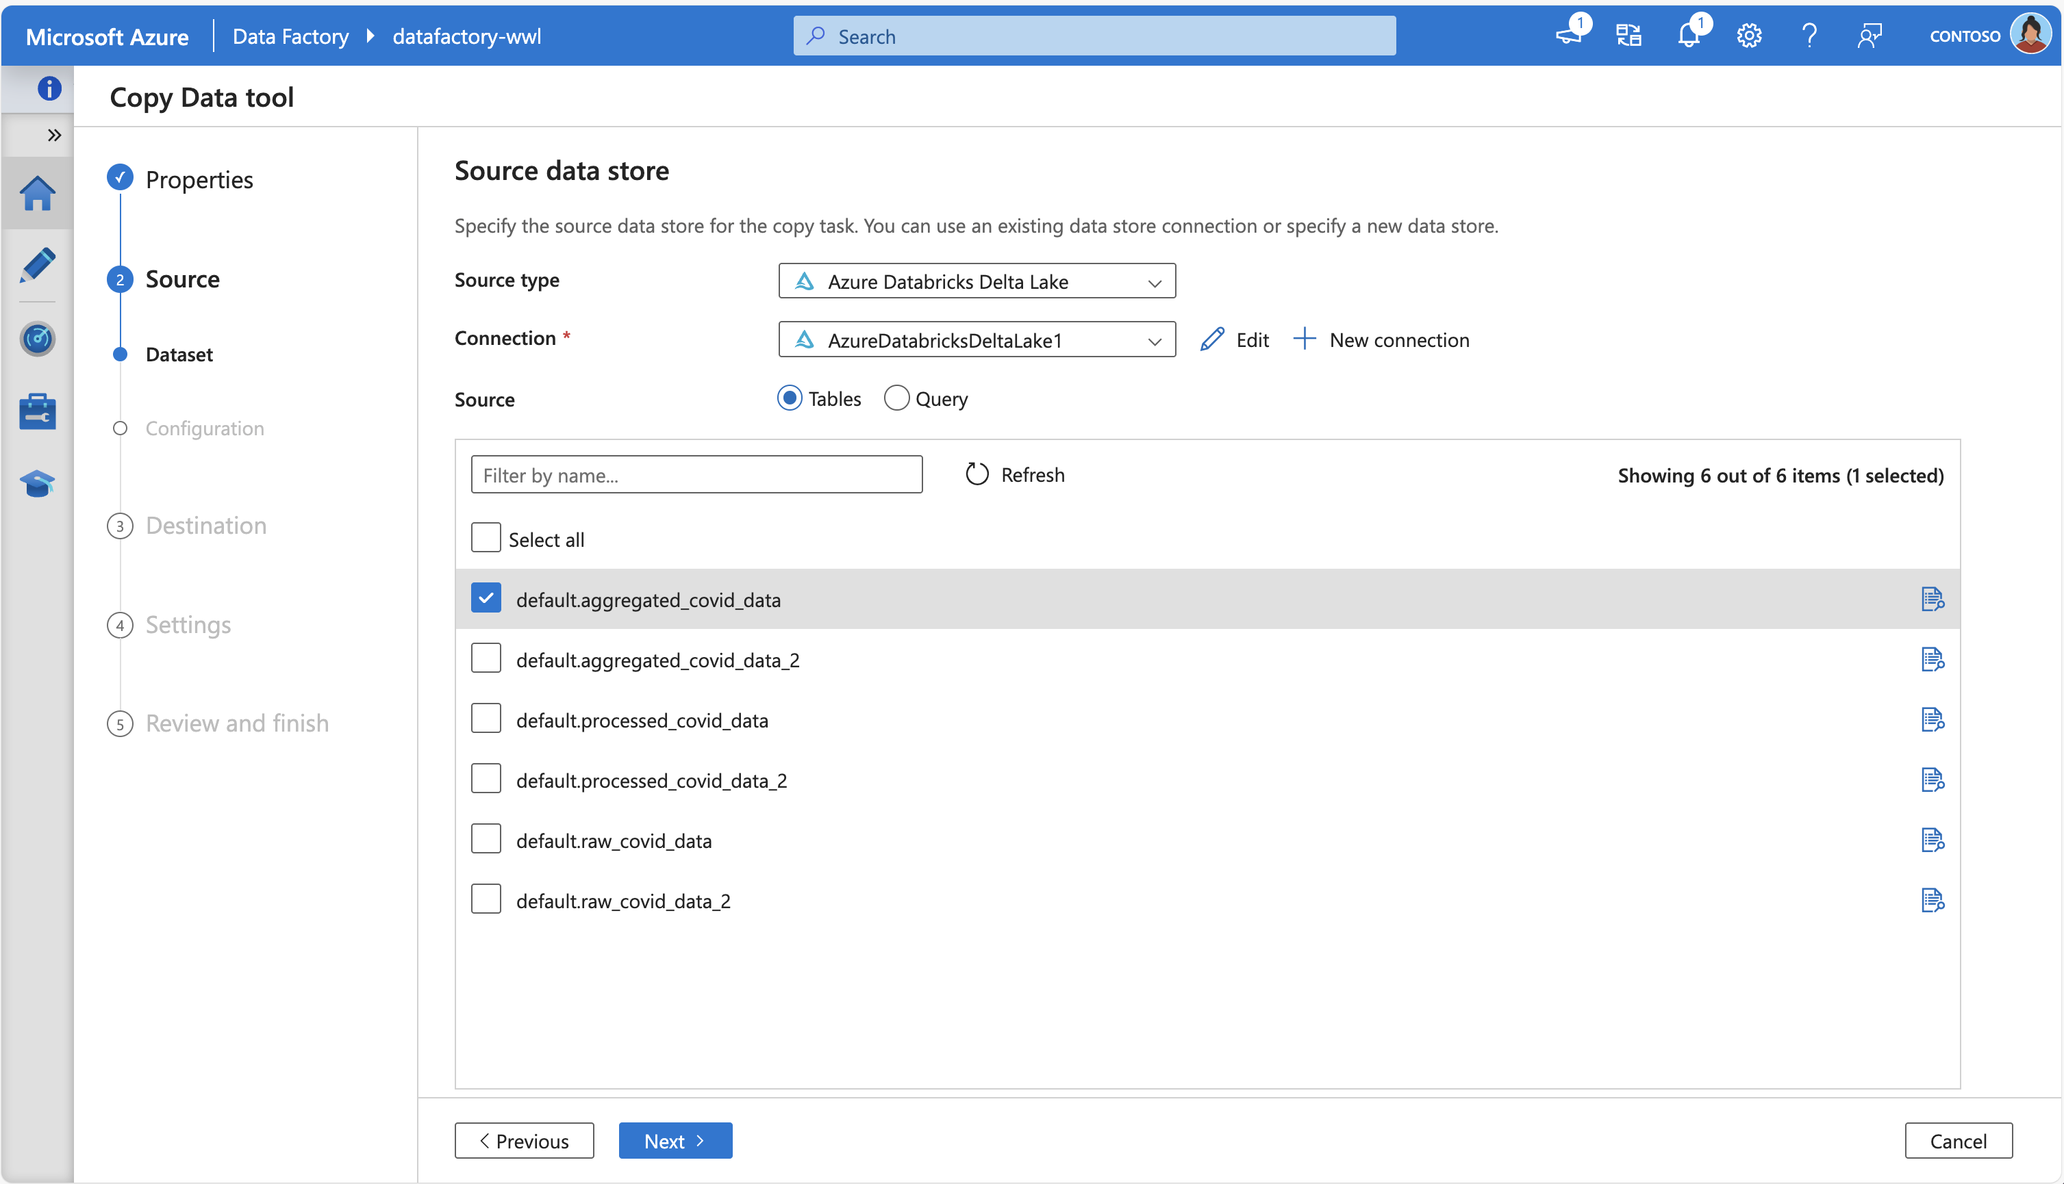Switch to the Review and finish step
The width and height of the screenshot is (2064, 1184).
pyautogui.click(x=237, y=722)
